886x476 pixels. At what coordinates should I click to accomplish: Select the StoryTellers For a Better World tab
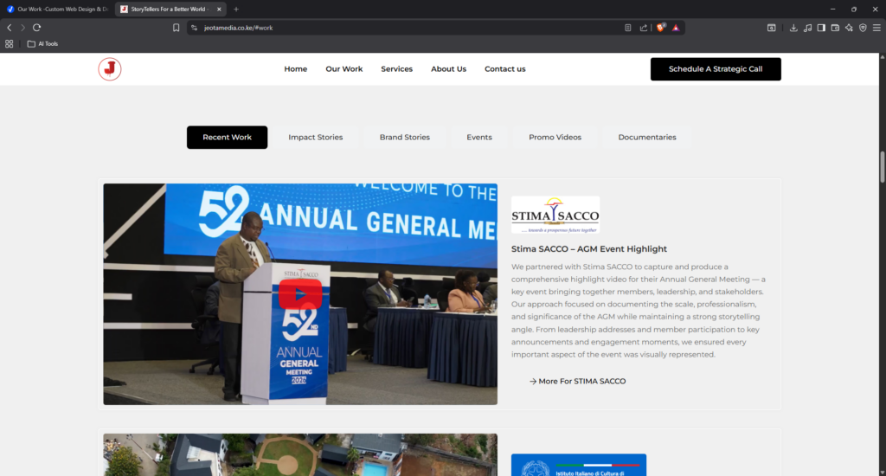point(170,9)
